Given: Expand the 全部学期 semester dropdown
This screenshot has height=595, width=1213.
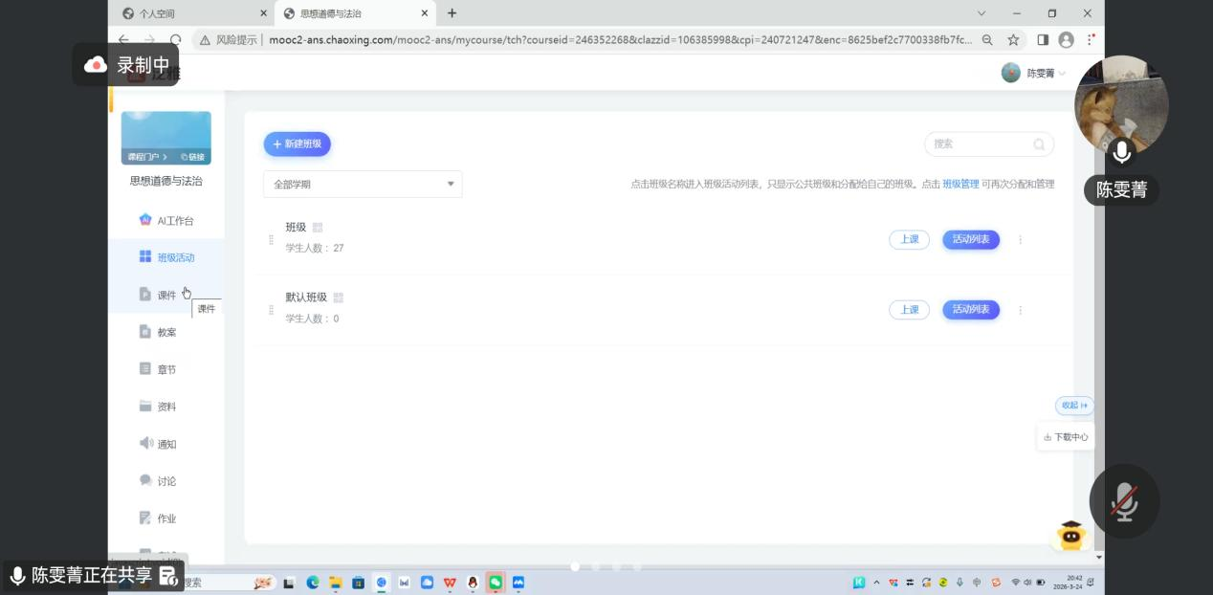Looking at the screenshot, I should pyautogui.click(x=363, y=185).
